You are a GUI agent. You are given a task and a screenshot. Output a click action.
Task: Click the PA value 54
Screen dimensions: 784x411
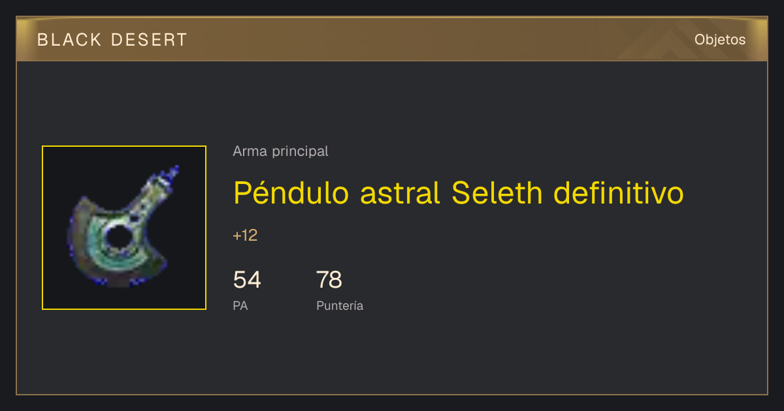point(247,280)
